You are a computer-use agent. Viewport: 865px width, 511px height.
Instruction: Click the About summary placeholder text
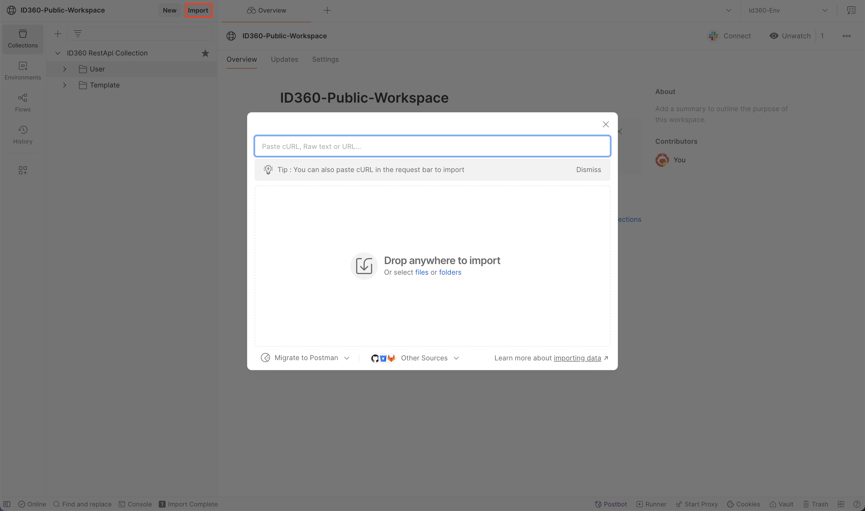721,114
